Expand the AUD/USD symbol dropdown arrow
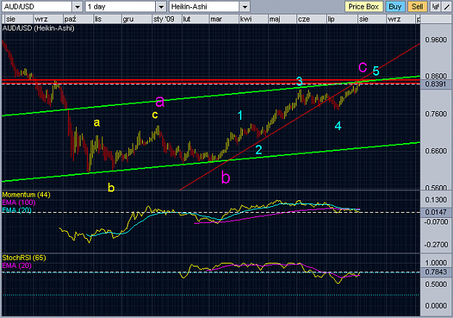453x318 pixels. pos(78,7)
